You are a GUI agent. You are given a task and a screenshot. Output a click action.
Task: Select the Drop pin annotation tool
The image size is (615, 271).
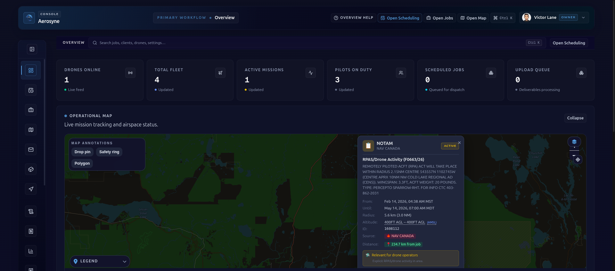pos(82,152)
